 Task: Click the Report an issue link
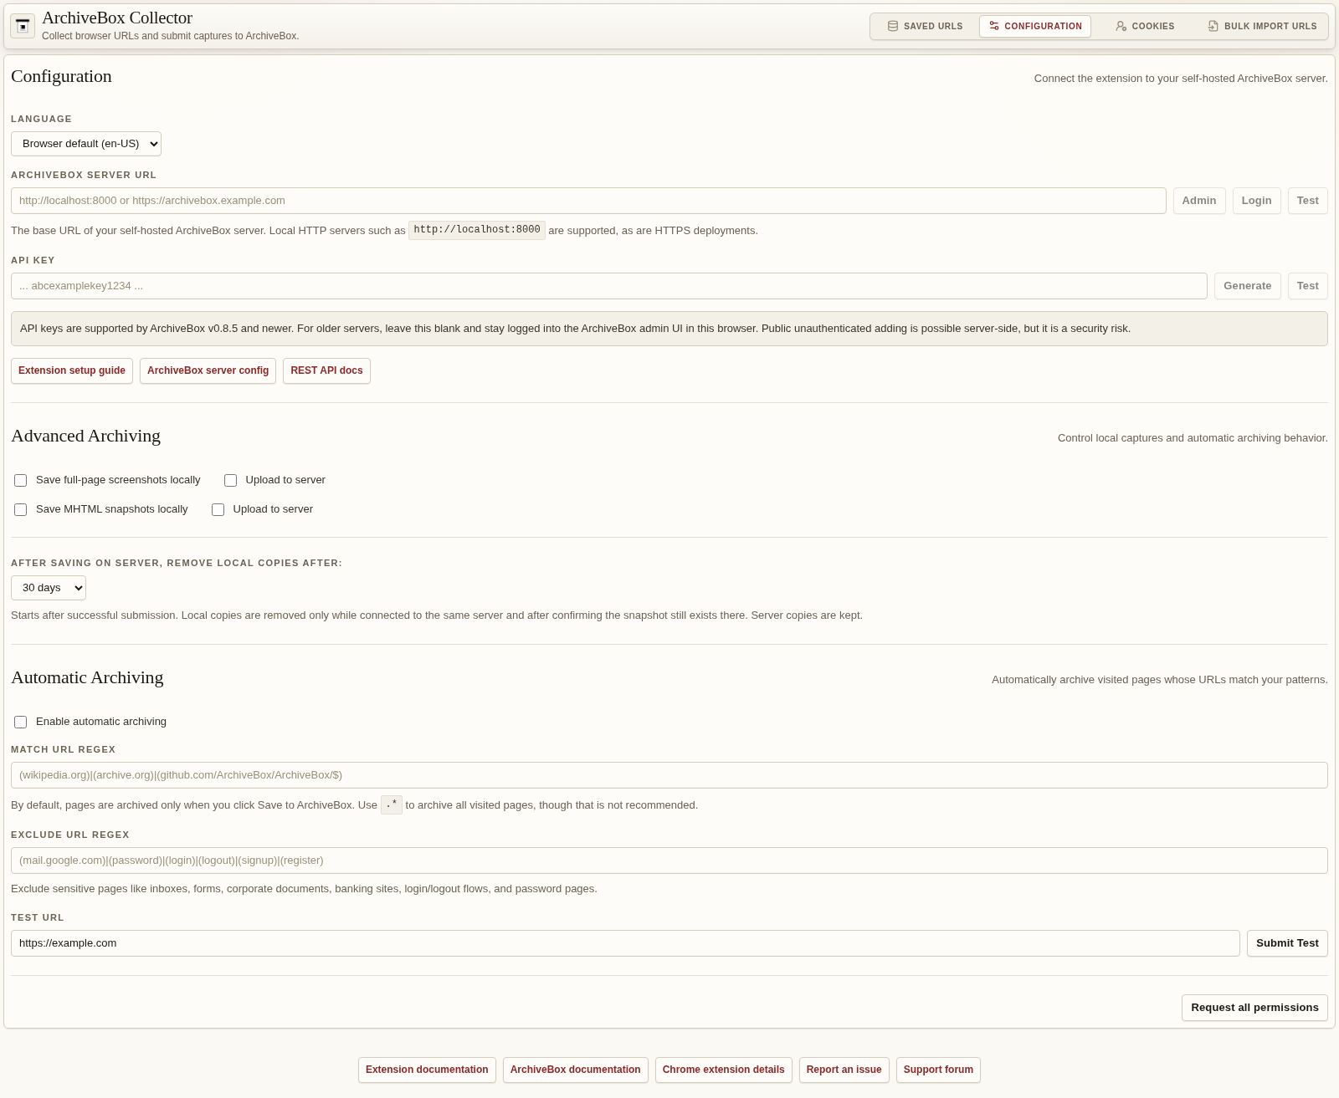click(844, 1070)
